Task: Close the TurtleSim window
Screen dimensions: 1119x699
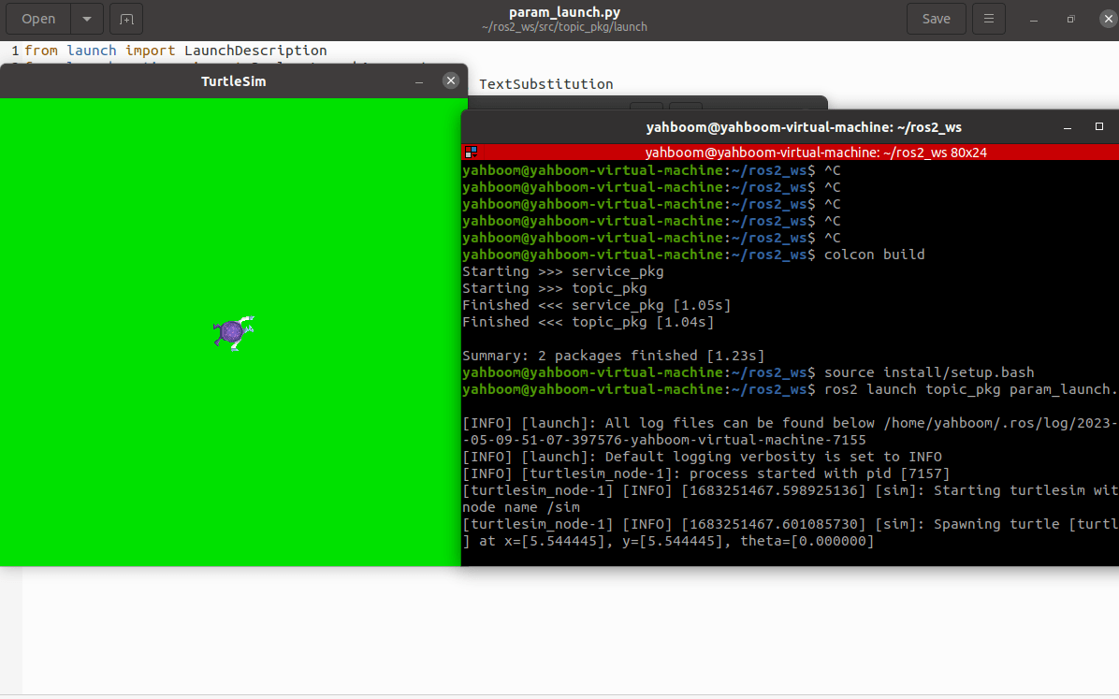Action: pyautogui.click(x=450, y=80)
